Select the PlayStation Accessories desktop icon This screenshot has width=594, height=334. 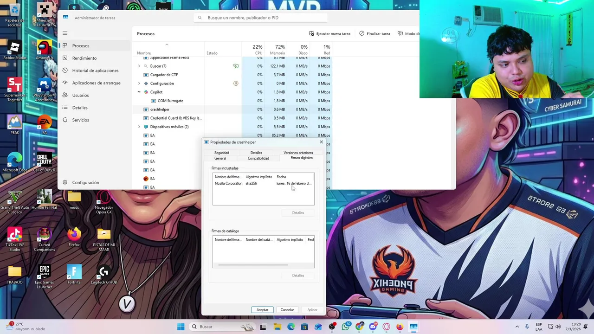[44, 90]
